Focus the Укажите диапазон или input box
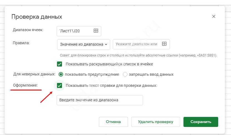The width and height of the screenshot is (231, 135). coord(136,44)
